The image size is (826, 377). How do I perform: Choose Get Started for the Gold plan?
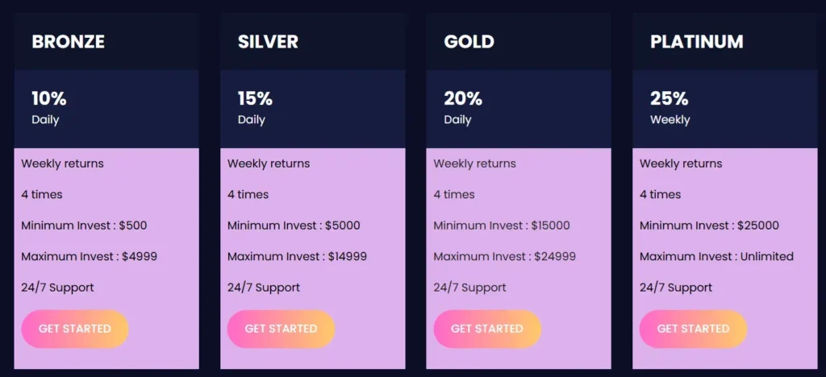[487, 329]
